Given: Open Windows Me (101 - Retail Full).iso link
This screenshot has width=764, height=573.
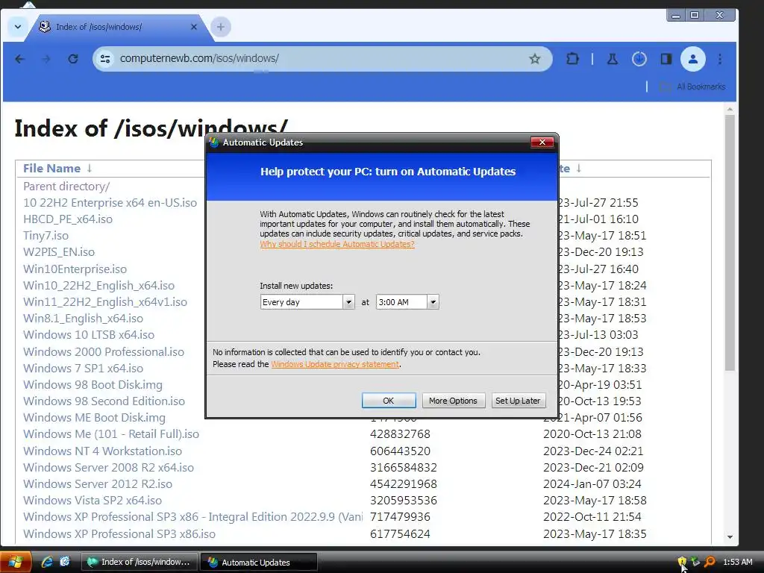Looking at the screenshot, I should pyautogui.click(x=111, y=434).
